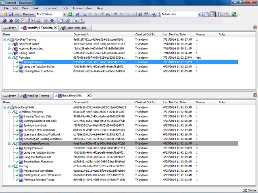This screenshot has width=258, height=193.
Task: Click the move up gray arrow icon
Action: 46,21
